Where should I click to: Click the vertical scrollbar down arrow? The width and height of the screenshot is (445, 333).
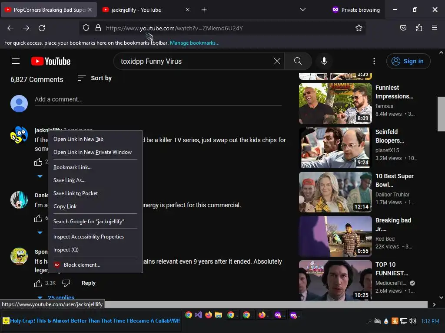coord(441,297)
